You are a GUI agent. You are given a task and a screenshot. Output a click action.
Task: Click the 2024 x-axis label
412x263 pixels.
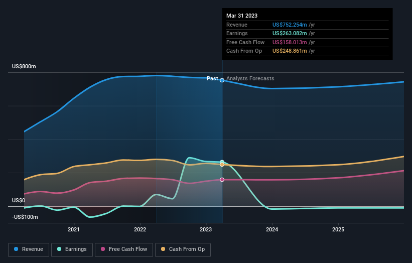pyautogui.click(x=272, y=229)
